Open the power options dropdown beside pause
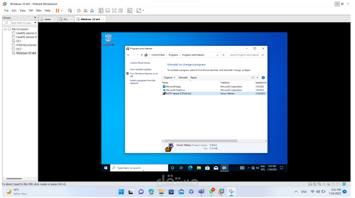This screenshot has width=355, height=198. coord(62,11)
